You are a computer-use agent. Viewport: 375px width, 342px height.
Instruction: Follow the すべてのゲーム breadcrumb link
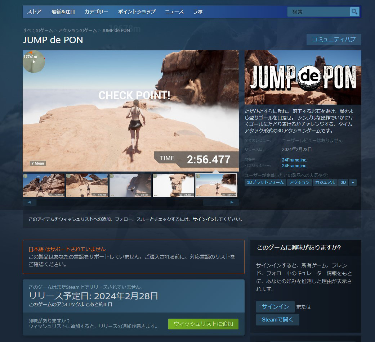[38, 31]
